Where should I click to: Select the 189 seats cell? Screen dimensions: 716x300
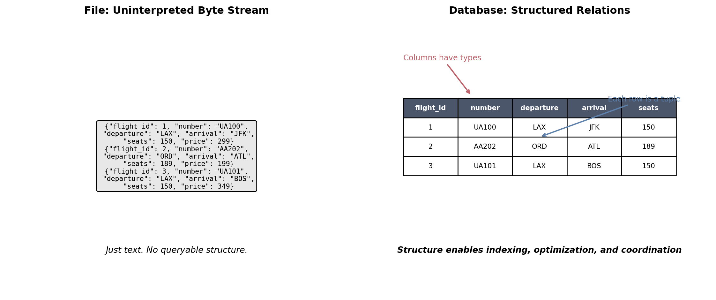(648, 147)
